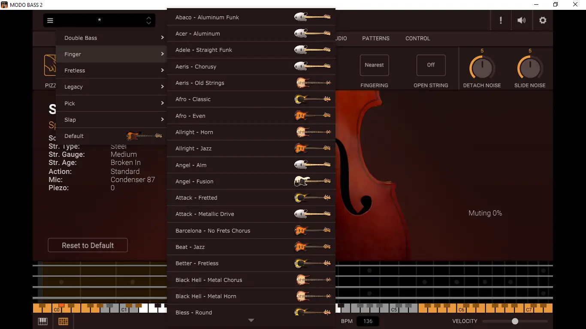Viewport: 586px width, 329px height.
Task: Click bass thumbnail in the Default menu row
Action: (144, 136)
